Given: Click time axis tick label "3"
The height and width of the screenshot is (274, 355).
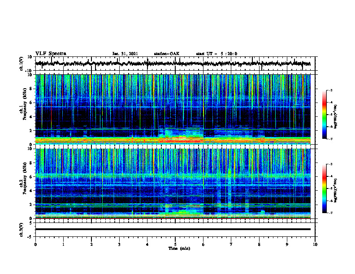Looking at the screenshot, I should (x=119, y=244).
